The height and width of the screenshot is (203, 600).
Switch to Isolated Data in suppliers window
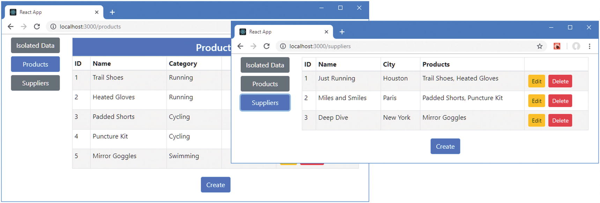tap(265, 65)
